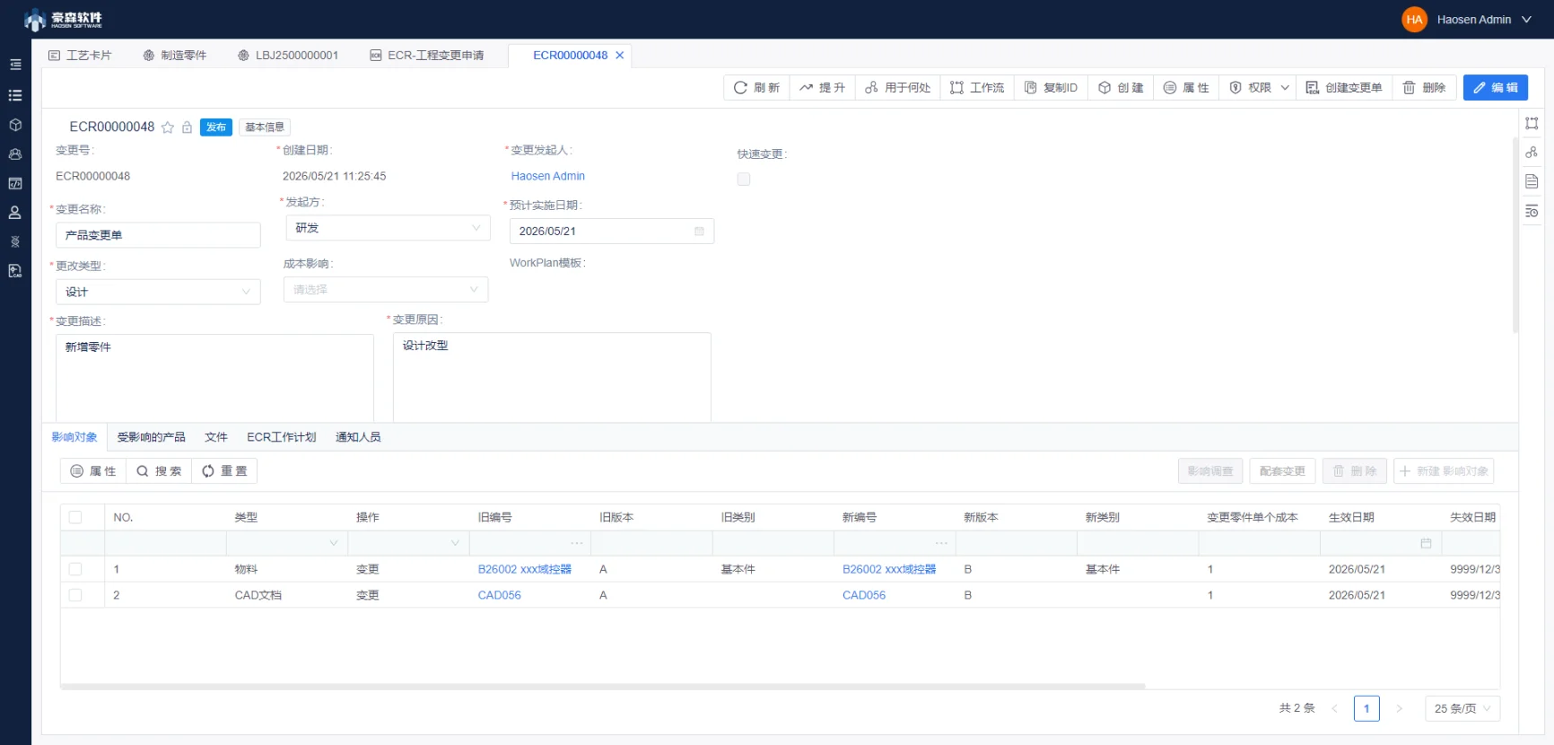Click 属性 button in affected objects toolbar
The width and height of the screenshot is (1554, 745).
(x=93, y=471)
